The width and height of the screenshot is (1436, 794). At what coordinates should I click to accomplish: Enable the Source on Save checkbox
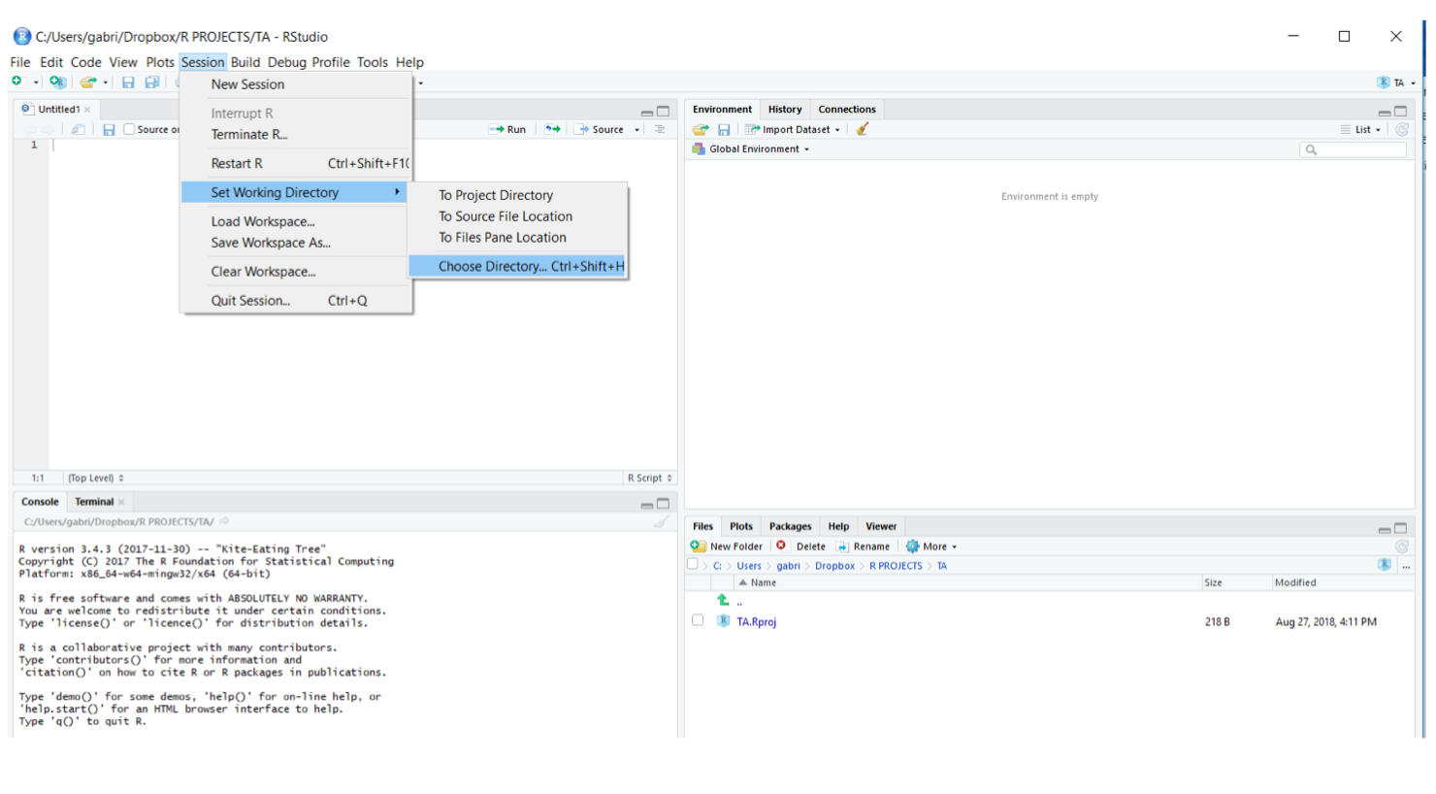(x=129, y=129)
